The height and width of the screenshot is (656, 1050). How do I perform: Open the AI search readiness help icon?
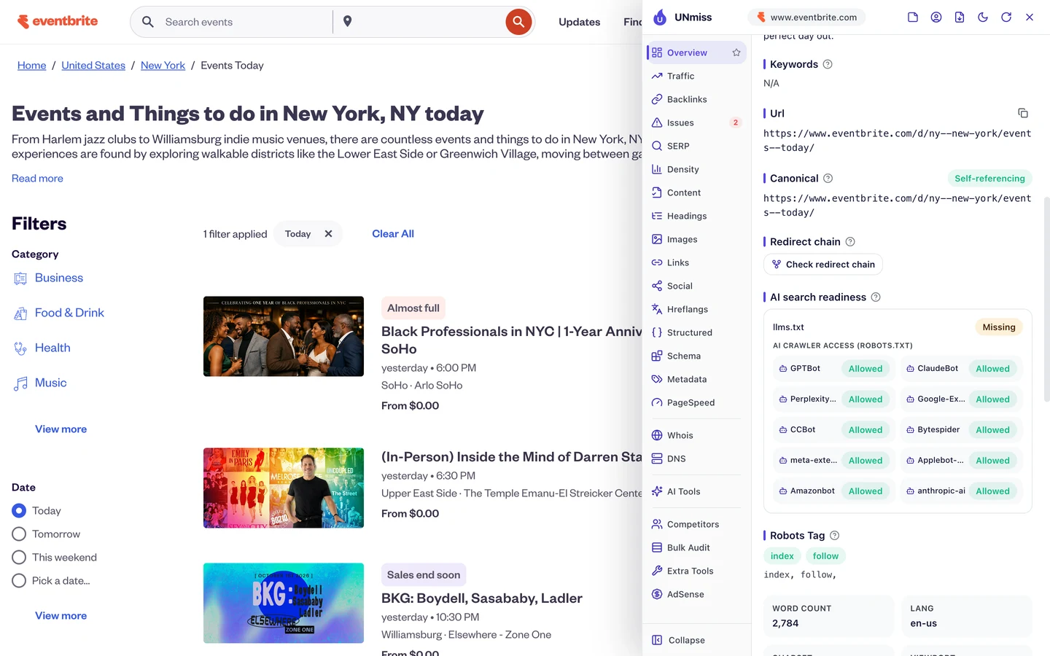[x=876, y=297]
